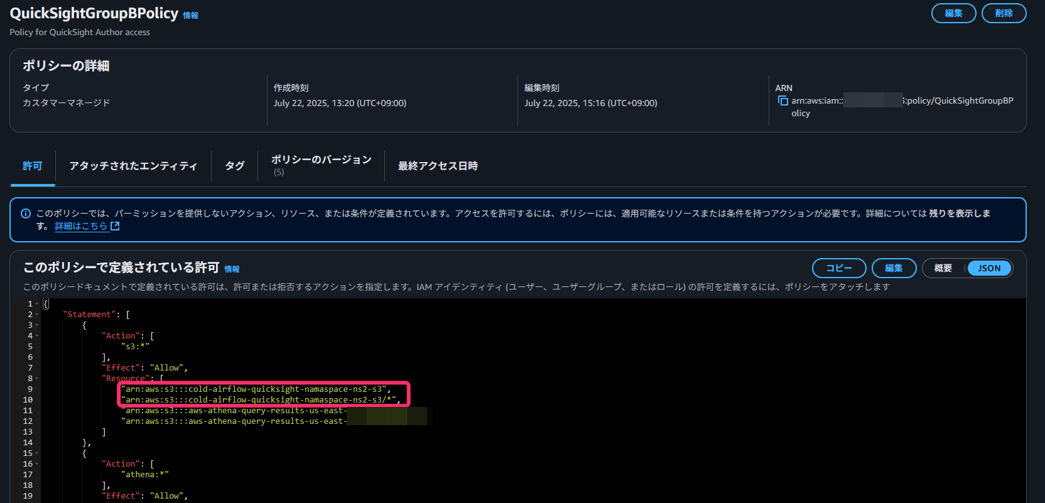Open the 情報 link beside the QuickSightGroupBPolicy title
The width and height of the screenshot is (1045, 503).
pyautogui.click(x=190, y=16)
